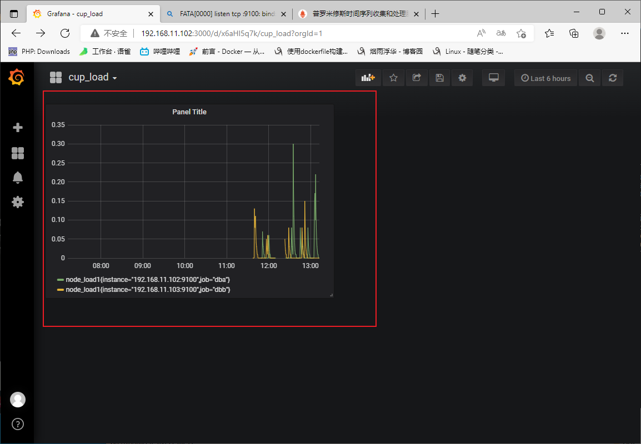Screen dimensions: 641x444
Task: Open the PHP: Downloads bookmark
Action: (x=39, y=52)
